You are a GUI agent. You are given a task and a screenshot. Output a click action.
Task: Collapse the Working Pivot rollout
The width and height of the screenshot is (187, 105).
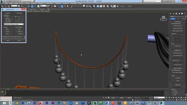pyautogui.click(x=178, y=50)
